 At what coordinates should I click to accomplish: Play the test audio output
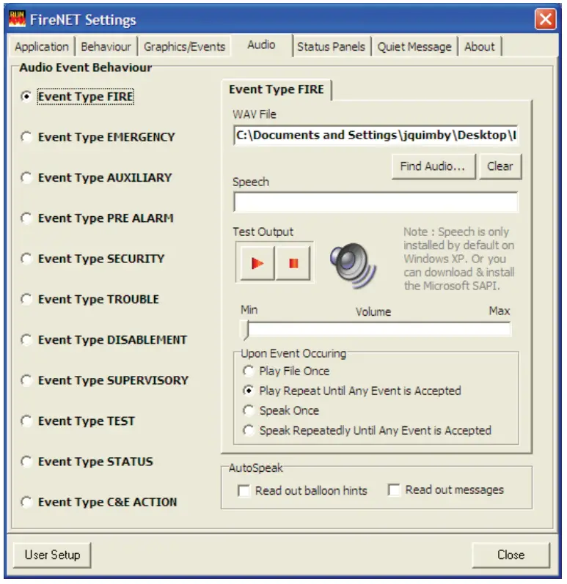pyautogui.click(x=257, y=263)
